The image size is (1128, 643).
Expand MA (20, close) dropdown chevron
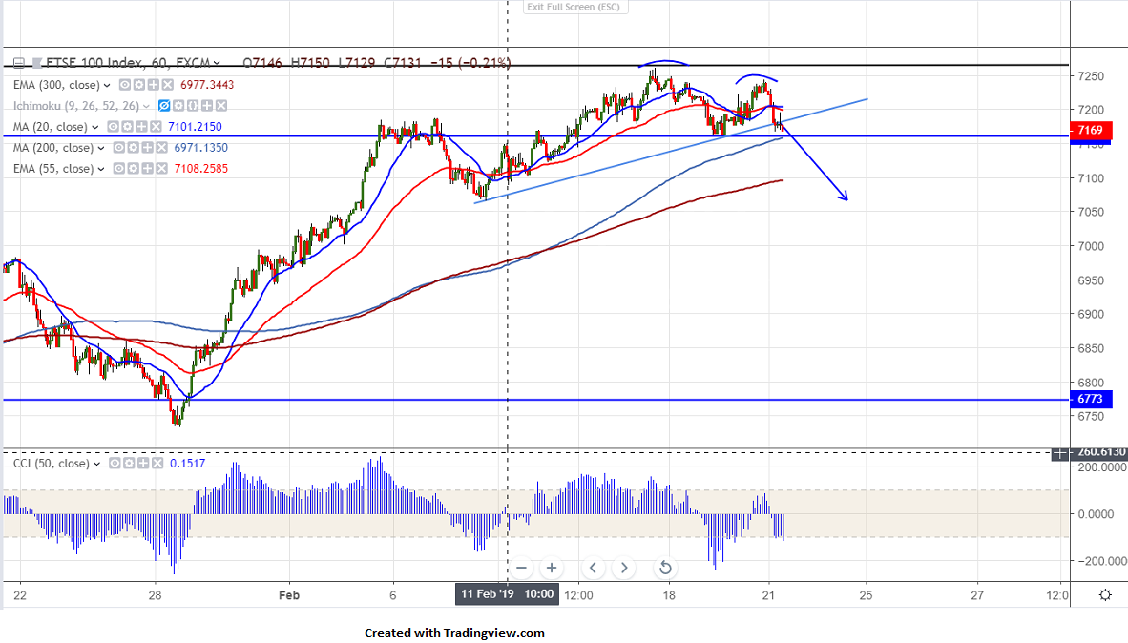(95, 127)
